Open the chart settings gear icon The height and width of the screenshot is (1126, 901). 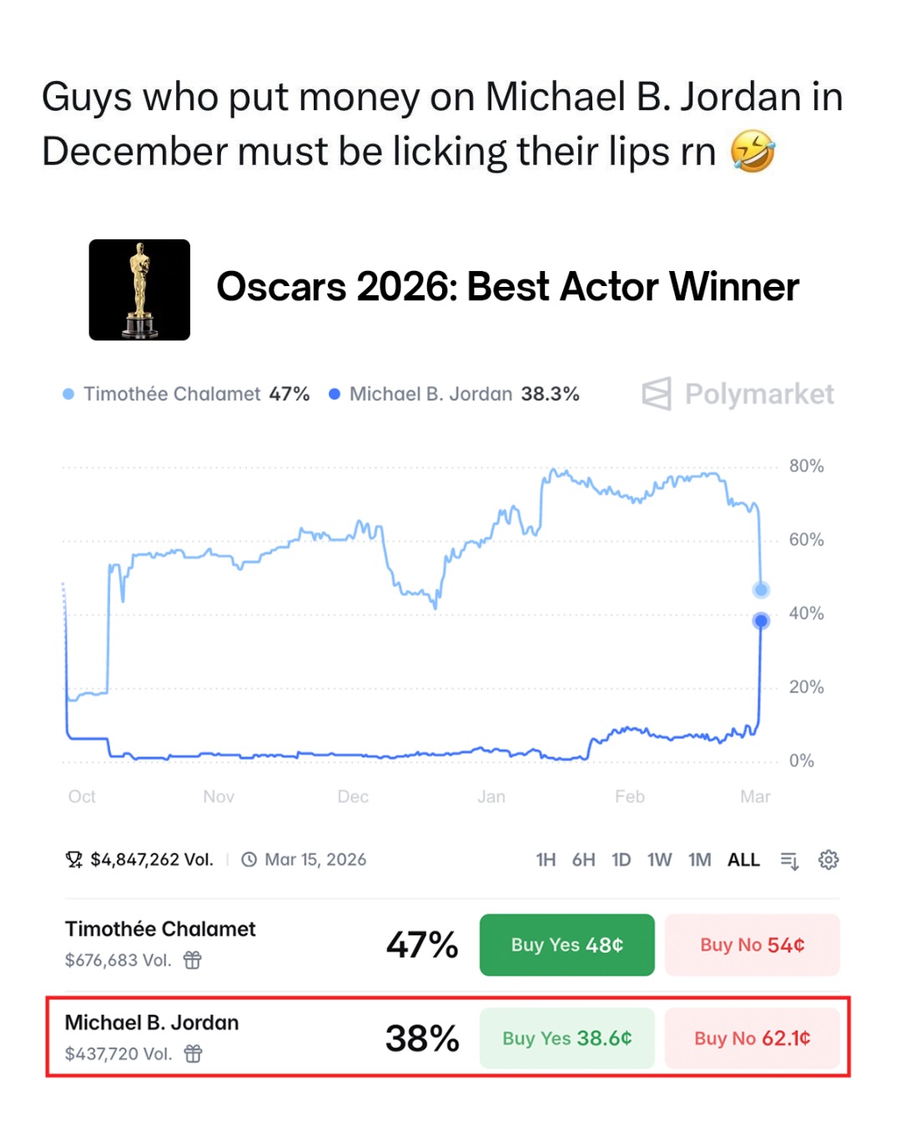828,860
